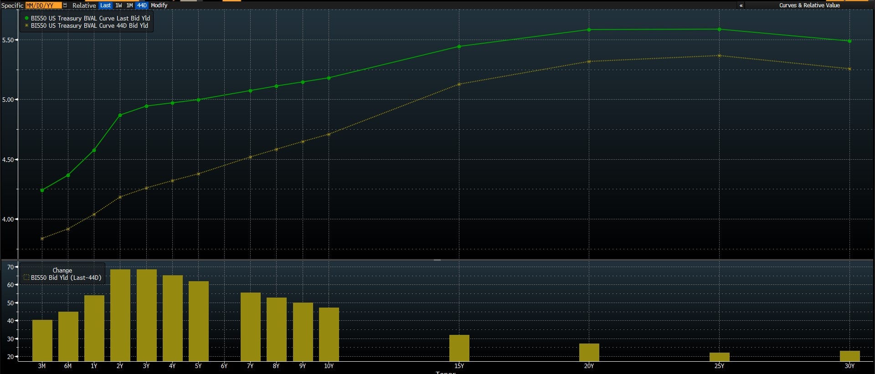Screen dimensions: 875x374
Task: Click the 25Y point on dotted curve
Action: point(719,56)
